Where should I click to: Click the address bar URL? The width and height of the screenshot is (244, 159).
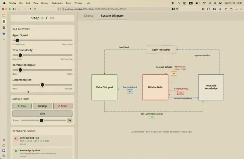pos(96,9)
